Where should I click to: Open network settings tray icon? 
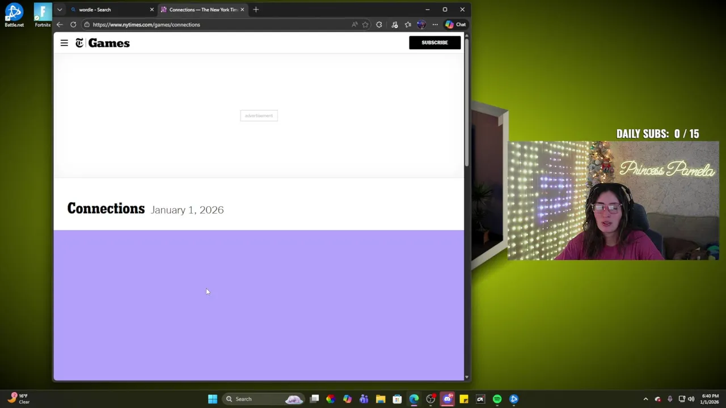point(682,399)
